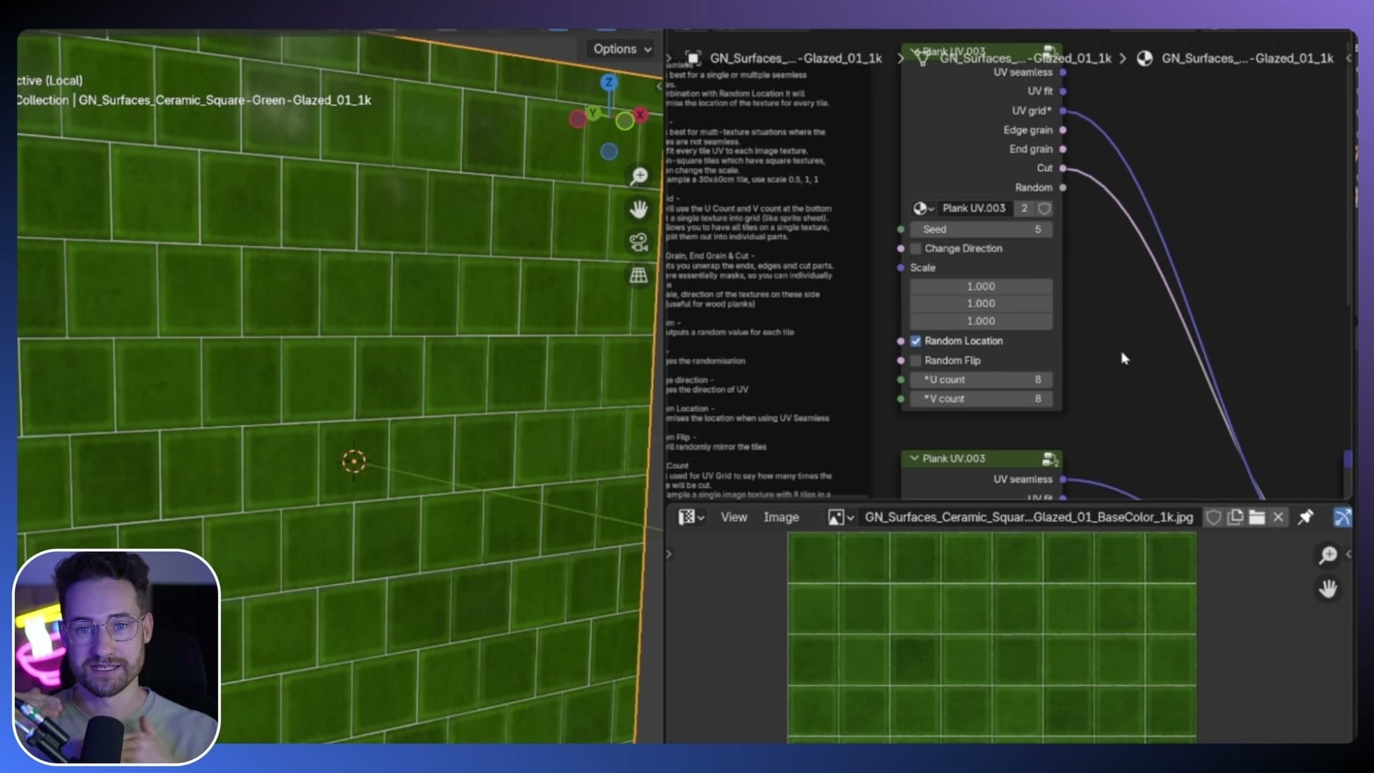Click the image editor zoom magnifier icon
The height and width of the screenshot is (773, 1374).
(1328, 555)
